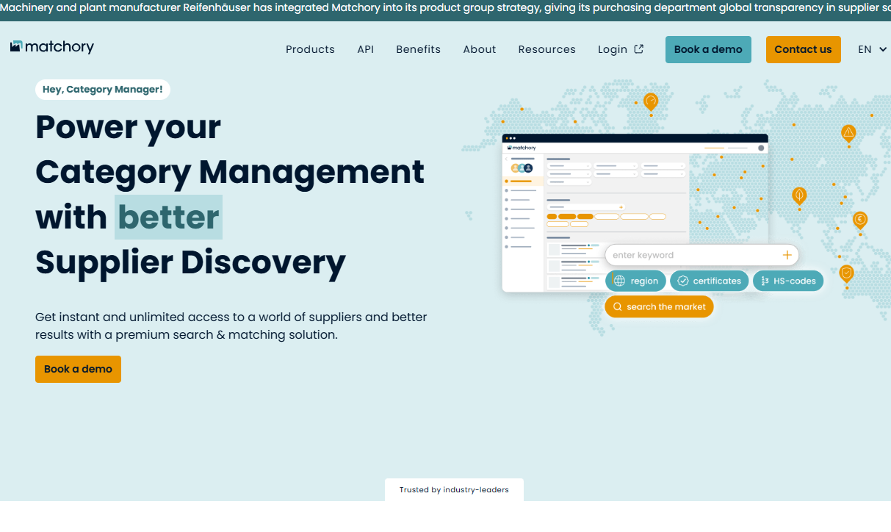The width and height of the screenshot is (891, 532).
Task: Select the HS-codes filter chip
Action: click(787, 281)
